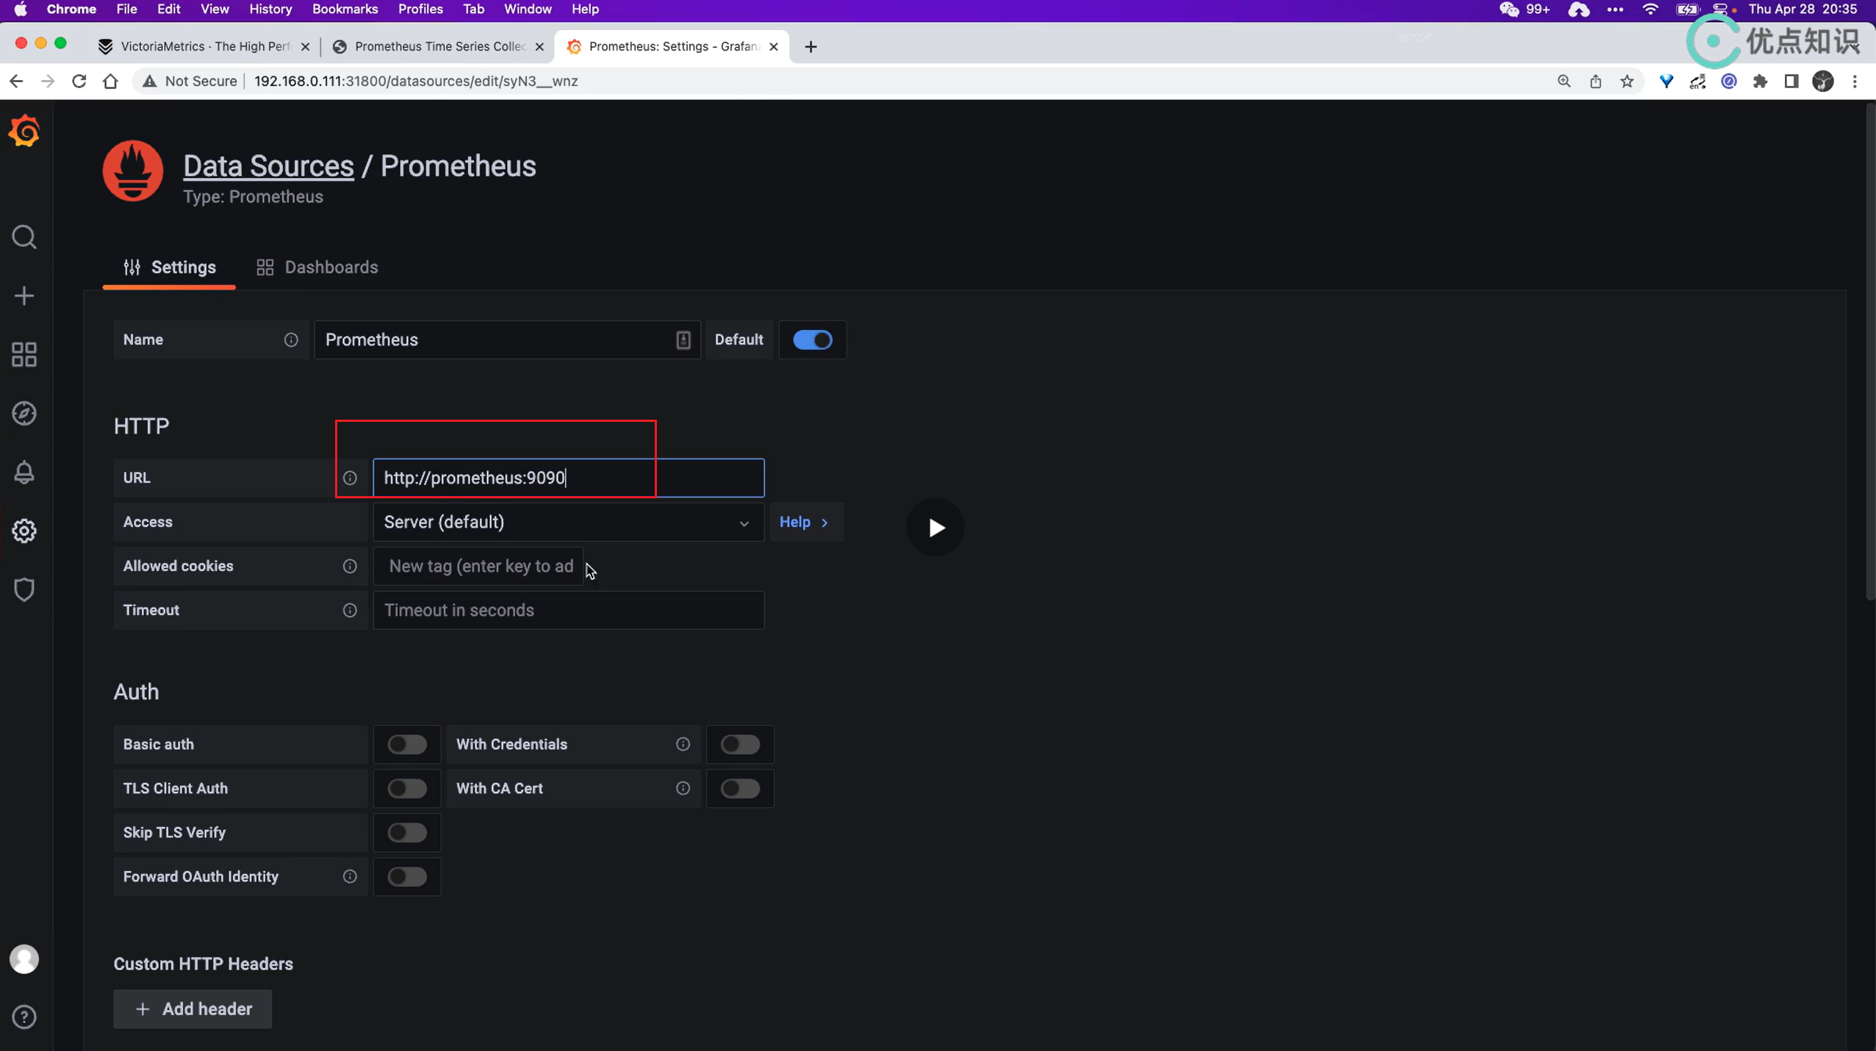Enable the TLS Client Auth switch
This screenshot has height=1051, width=1876.
(x=407, y=788)
